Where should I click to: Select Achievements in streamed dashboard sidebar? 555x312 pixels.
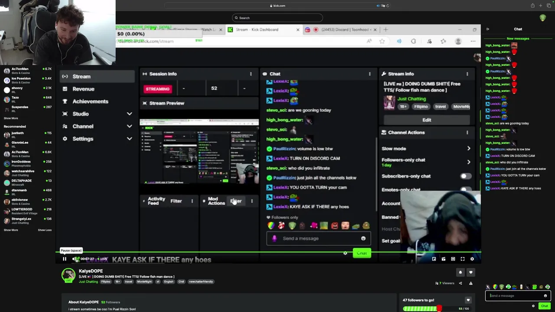(x=90, y=101)
